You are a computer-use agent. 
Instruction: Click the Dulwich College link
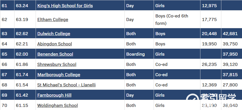pos(54,34)
